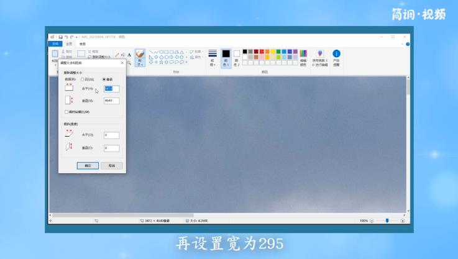The image size is (458, 259).
Task: Toggle the maintain aspect ratio checkbox
Action: click(67, 112)
